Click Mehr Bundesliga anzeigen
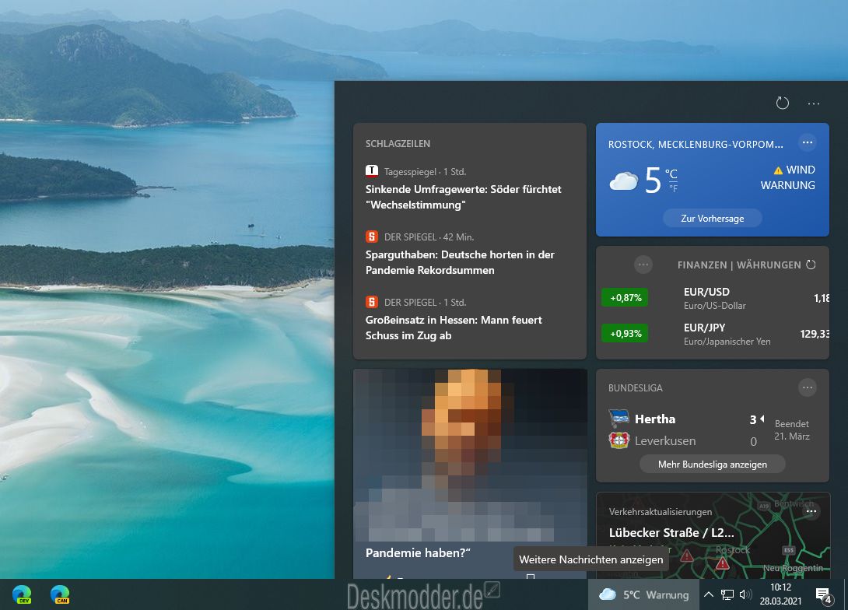This screenshot has height=610, width=848. (x=713, y=465)
